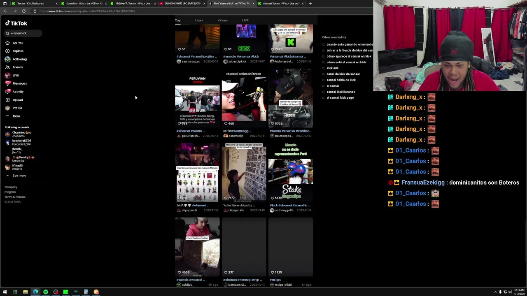Open Terms & Policies footer link
Image resolution: width=527 pixels, height=296 pixels.
click(15, 197)
